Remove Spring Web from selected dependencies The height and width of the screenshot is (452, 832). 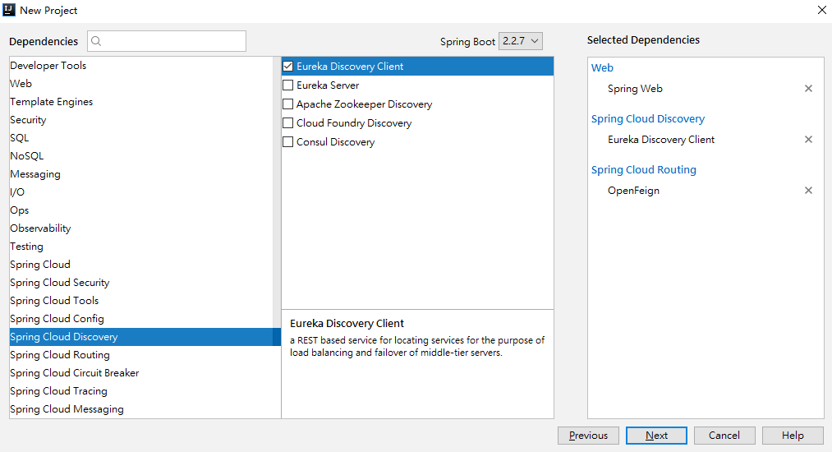pyautogui.click(x=808, y=89)
